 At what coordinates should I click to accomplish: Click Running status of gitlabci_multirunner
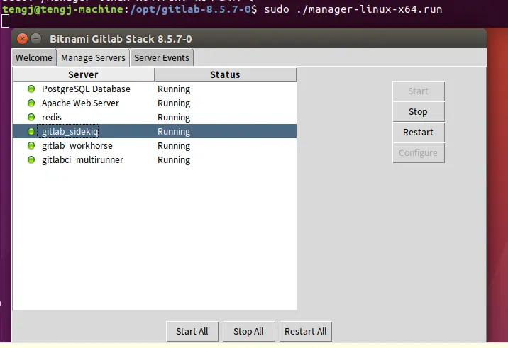pos(174,160)
